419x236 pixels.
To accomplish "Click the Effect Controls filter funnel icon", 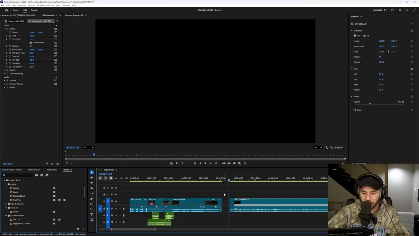I will (47, 164).
